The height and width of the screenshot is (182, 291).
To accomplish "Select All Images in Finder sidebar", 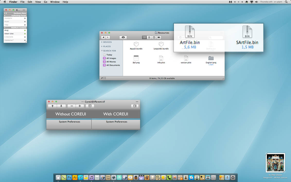I will click(110, 58).
